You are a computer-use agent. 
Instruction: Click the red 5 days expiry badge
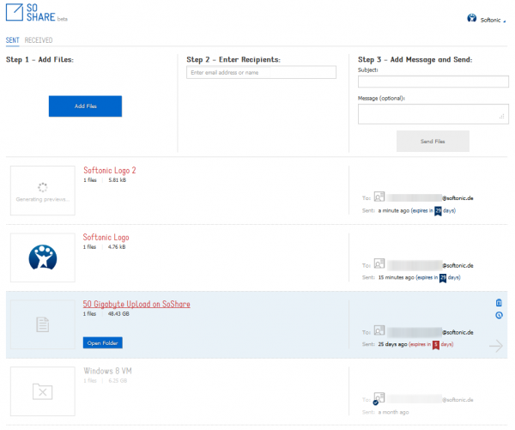(x=437, y=345)
